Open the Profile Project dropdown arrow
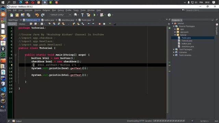Viewport: 219px width, 123px height. (x=113, y=15)
